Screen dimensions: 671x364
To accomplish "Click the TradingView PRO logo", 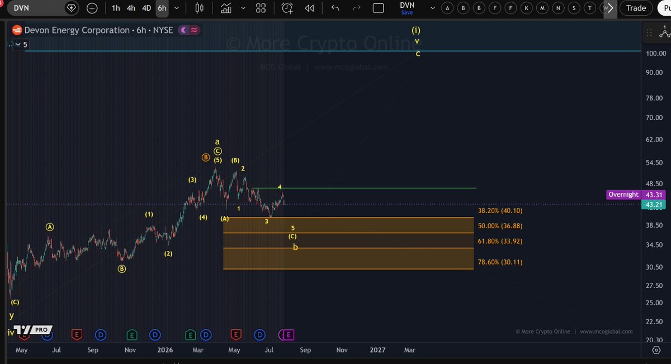I will coord(33,330).
